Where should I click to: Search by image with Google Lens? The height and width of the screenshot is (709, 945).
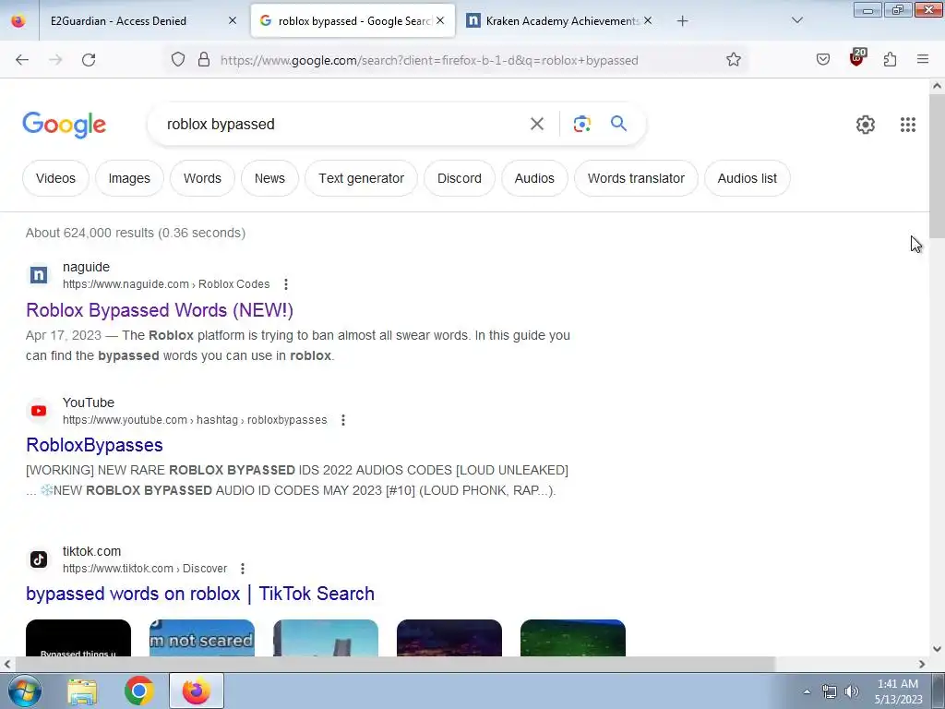pos(581,125)
